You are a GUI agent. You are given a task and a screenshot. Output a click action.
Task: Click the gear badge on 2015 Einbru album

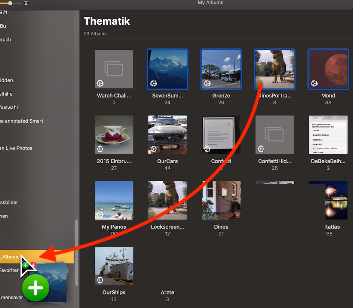point(100,149)
